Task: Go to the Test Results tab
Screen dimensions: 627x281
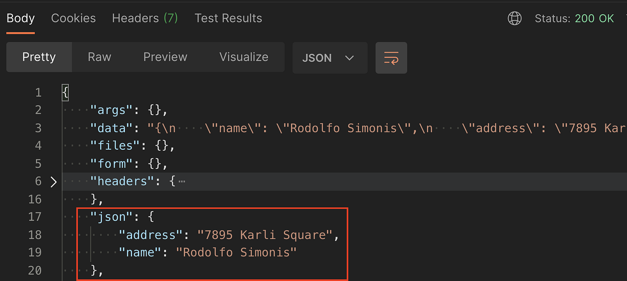Action: [x=228, y=18]
